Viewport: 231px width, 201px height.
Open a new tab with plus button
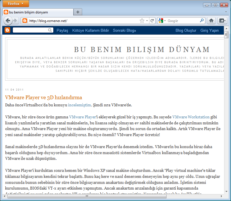click(78, 12)
